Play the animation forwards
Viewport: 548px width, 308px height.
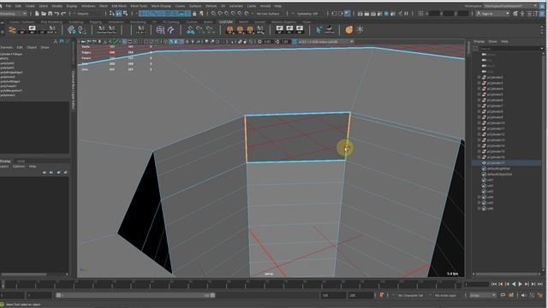[x=520, y=285]
